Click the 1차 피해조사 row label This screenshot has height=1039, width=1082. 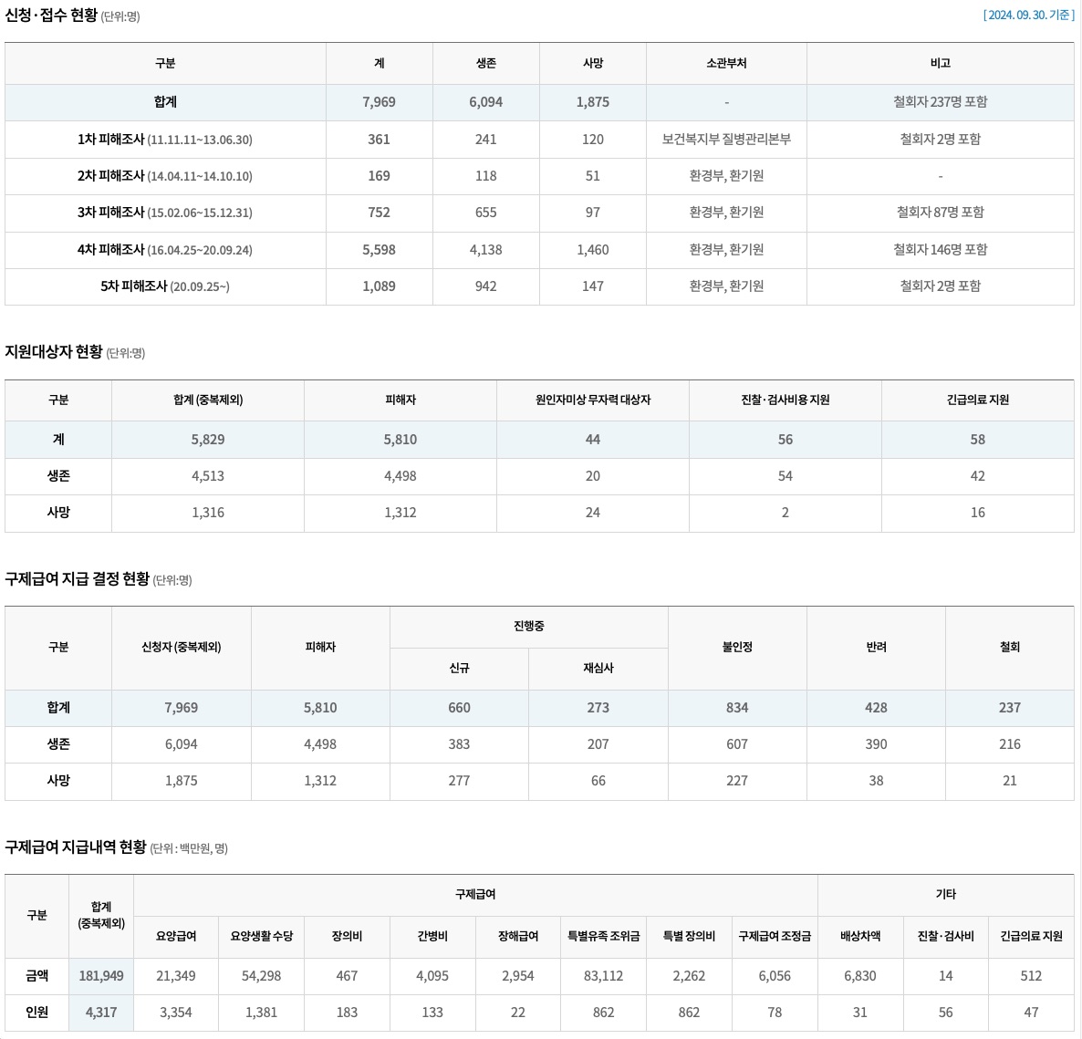tap(165, 140)
